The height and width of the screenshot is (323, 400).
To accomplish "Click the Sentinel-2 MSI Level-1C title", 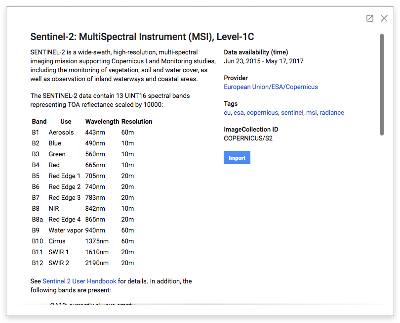I will (x=142, y=37).
